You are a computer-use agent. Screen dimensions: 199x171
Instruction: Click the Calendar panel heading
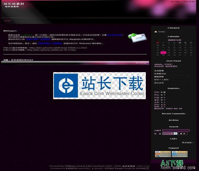tap(174, 37)
